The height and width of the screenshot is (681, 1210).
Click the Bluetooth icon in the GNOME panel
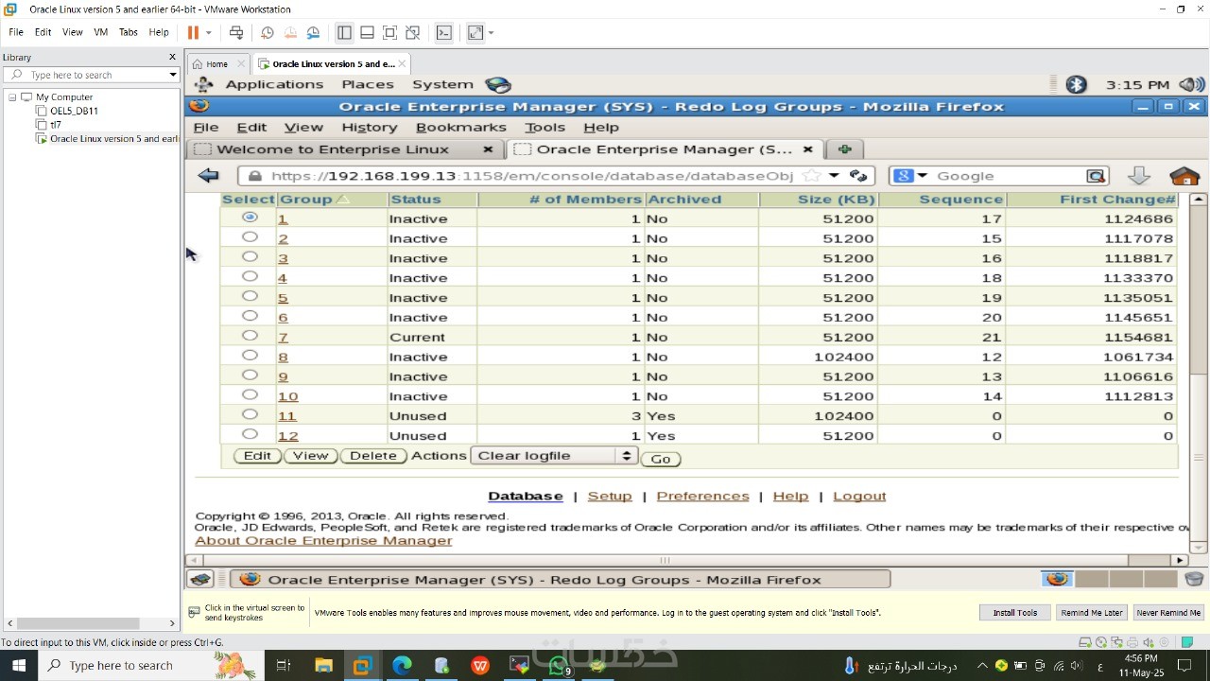(x=1076, y=84)
